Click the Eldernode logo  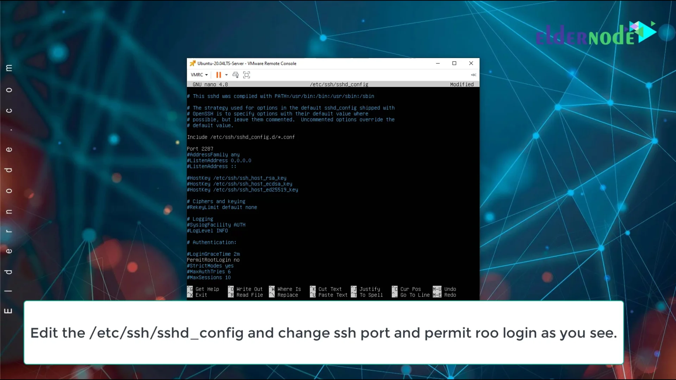coord(595,34)
